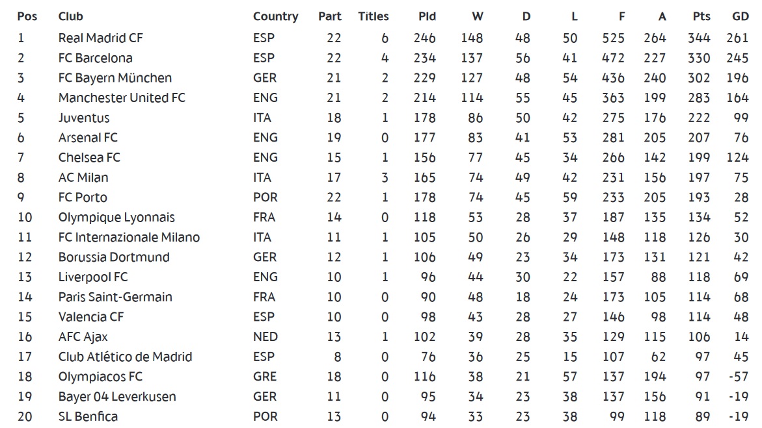762x428 pixels.
Task: Click the Country column header
Action: coord(275,16)
